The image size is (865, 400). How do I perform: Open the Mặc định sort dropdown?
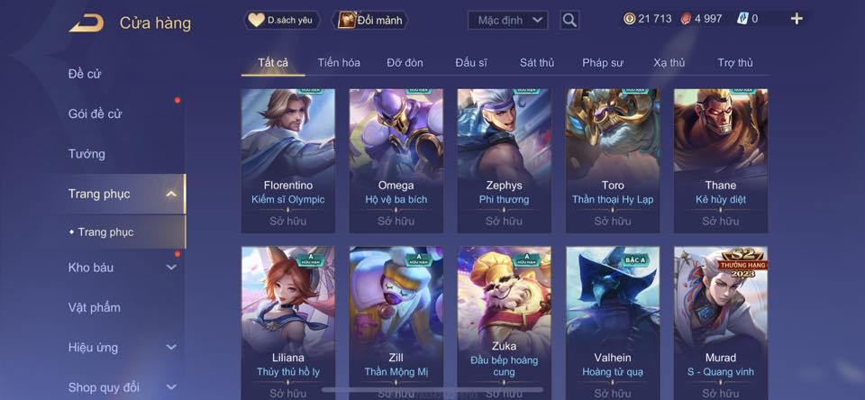point(508,21)
